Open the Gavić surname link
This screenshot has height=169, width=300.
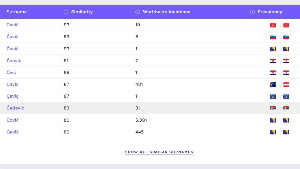12,132
